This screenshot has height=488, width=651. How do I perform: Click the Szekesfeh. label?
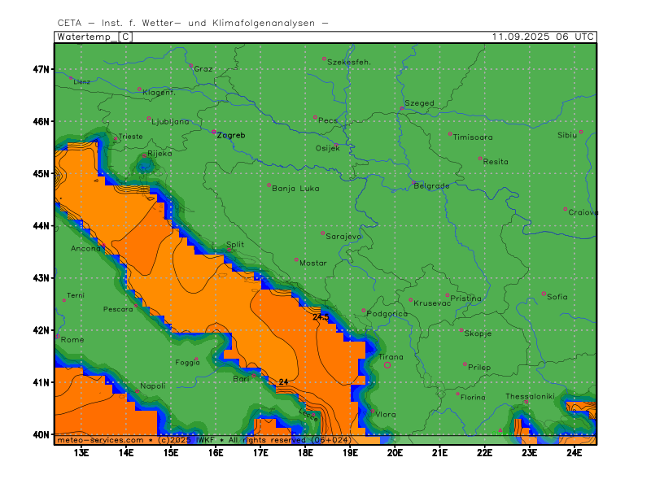[x=349, y=63]
